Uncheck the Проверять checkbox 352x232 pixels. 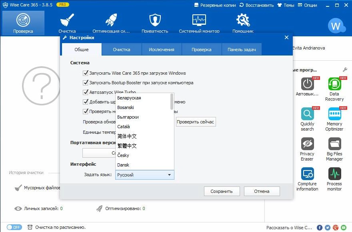[x=86, y=111]
